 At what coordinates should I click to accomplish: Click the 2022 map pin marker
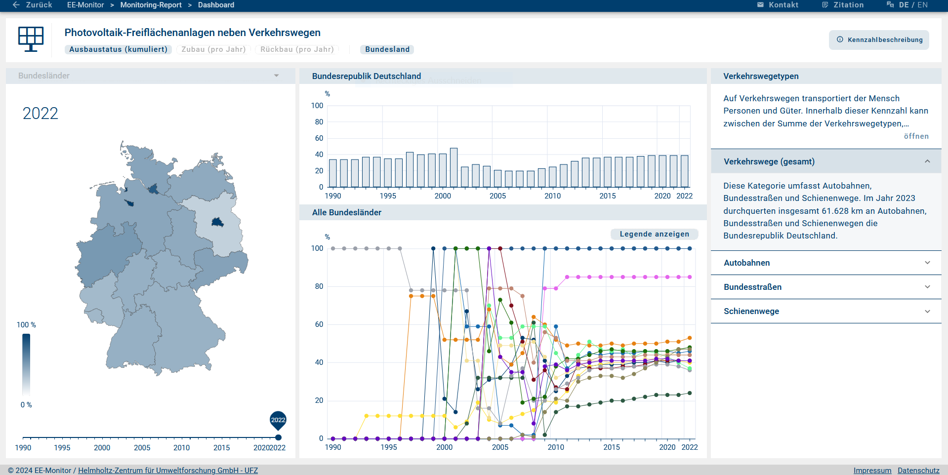[x=278, y=420]
